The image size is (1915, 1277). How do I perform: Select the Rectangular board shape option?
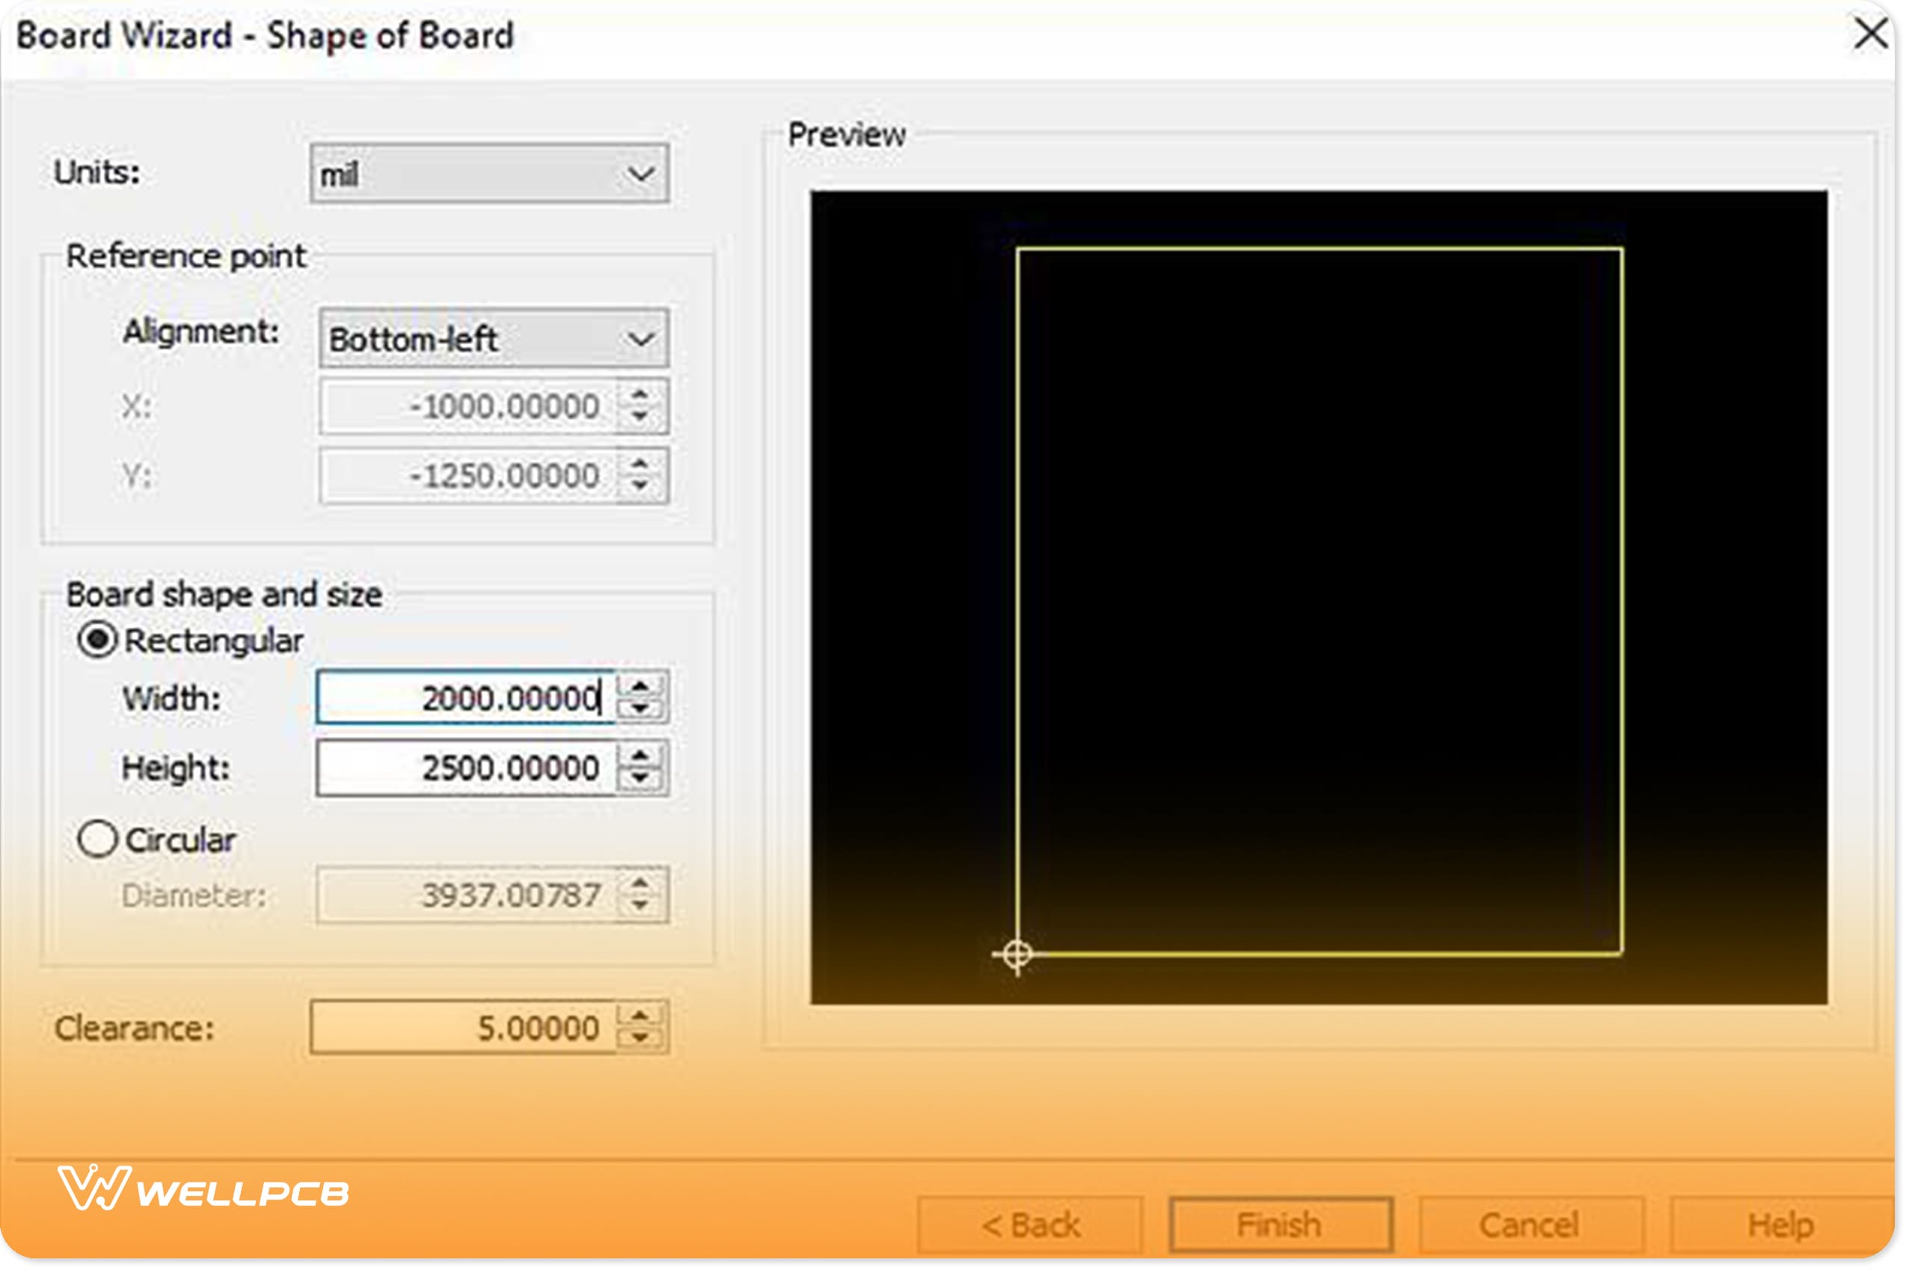(98, 640)
